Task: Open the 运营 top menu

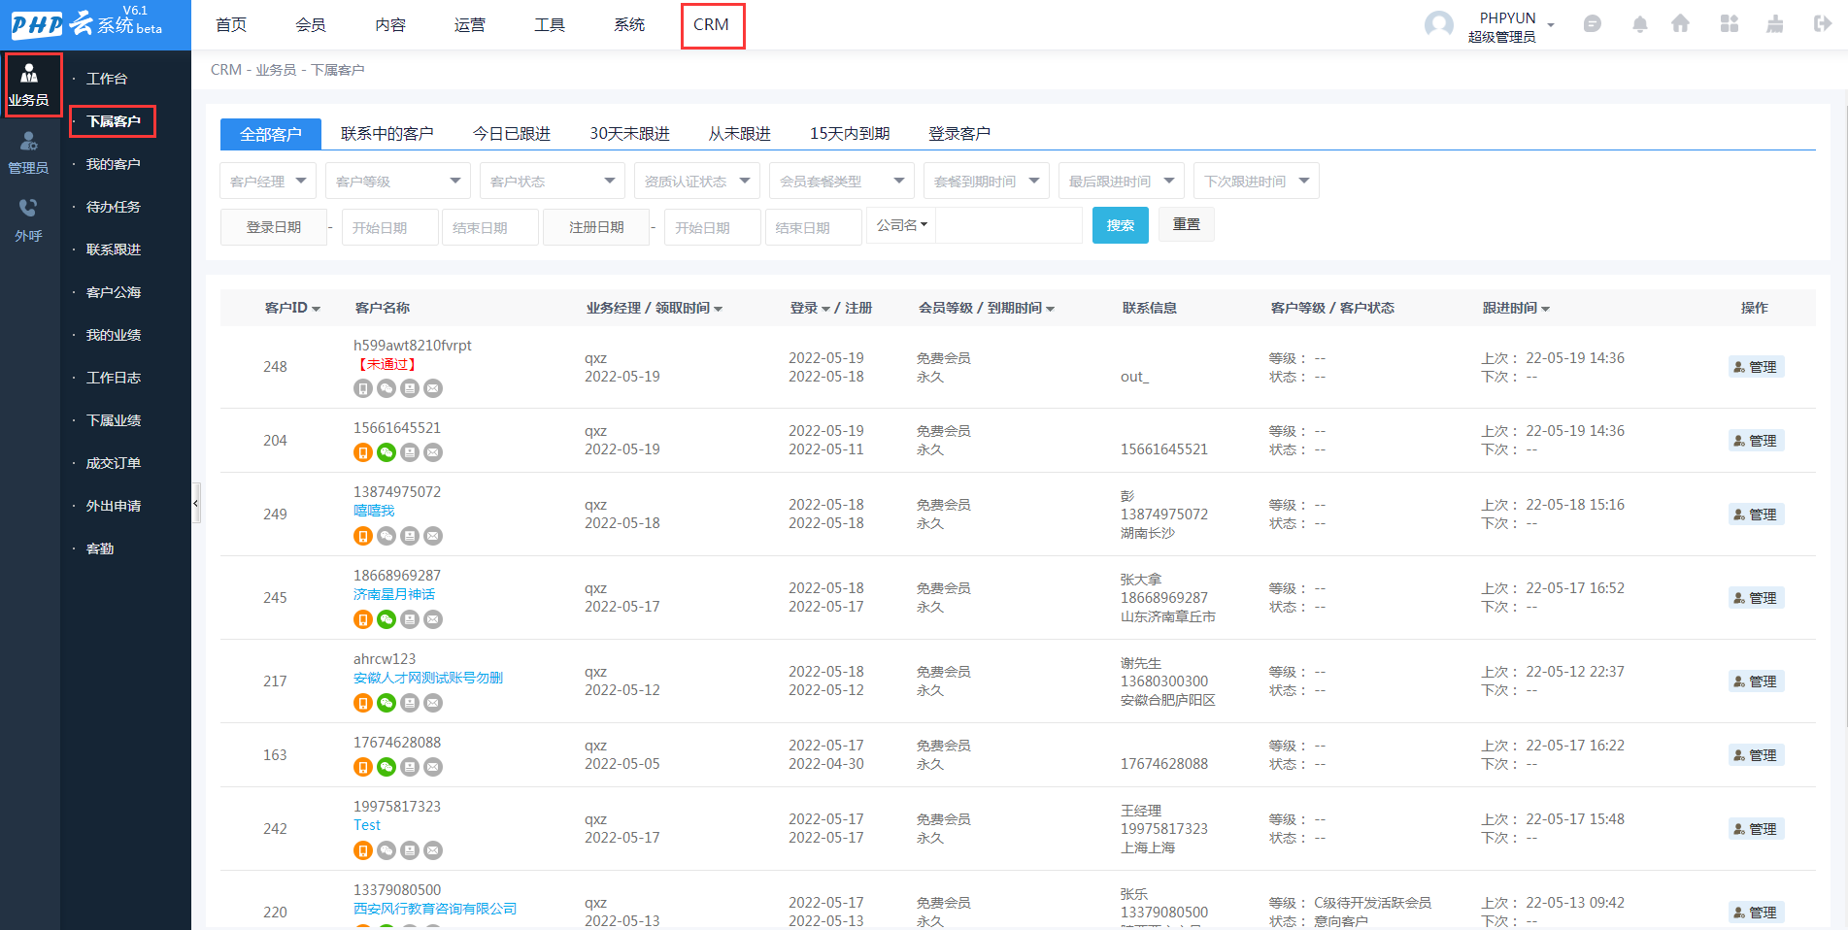Action: pos(470,25)
